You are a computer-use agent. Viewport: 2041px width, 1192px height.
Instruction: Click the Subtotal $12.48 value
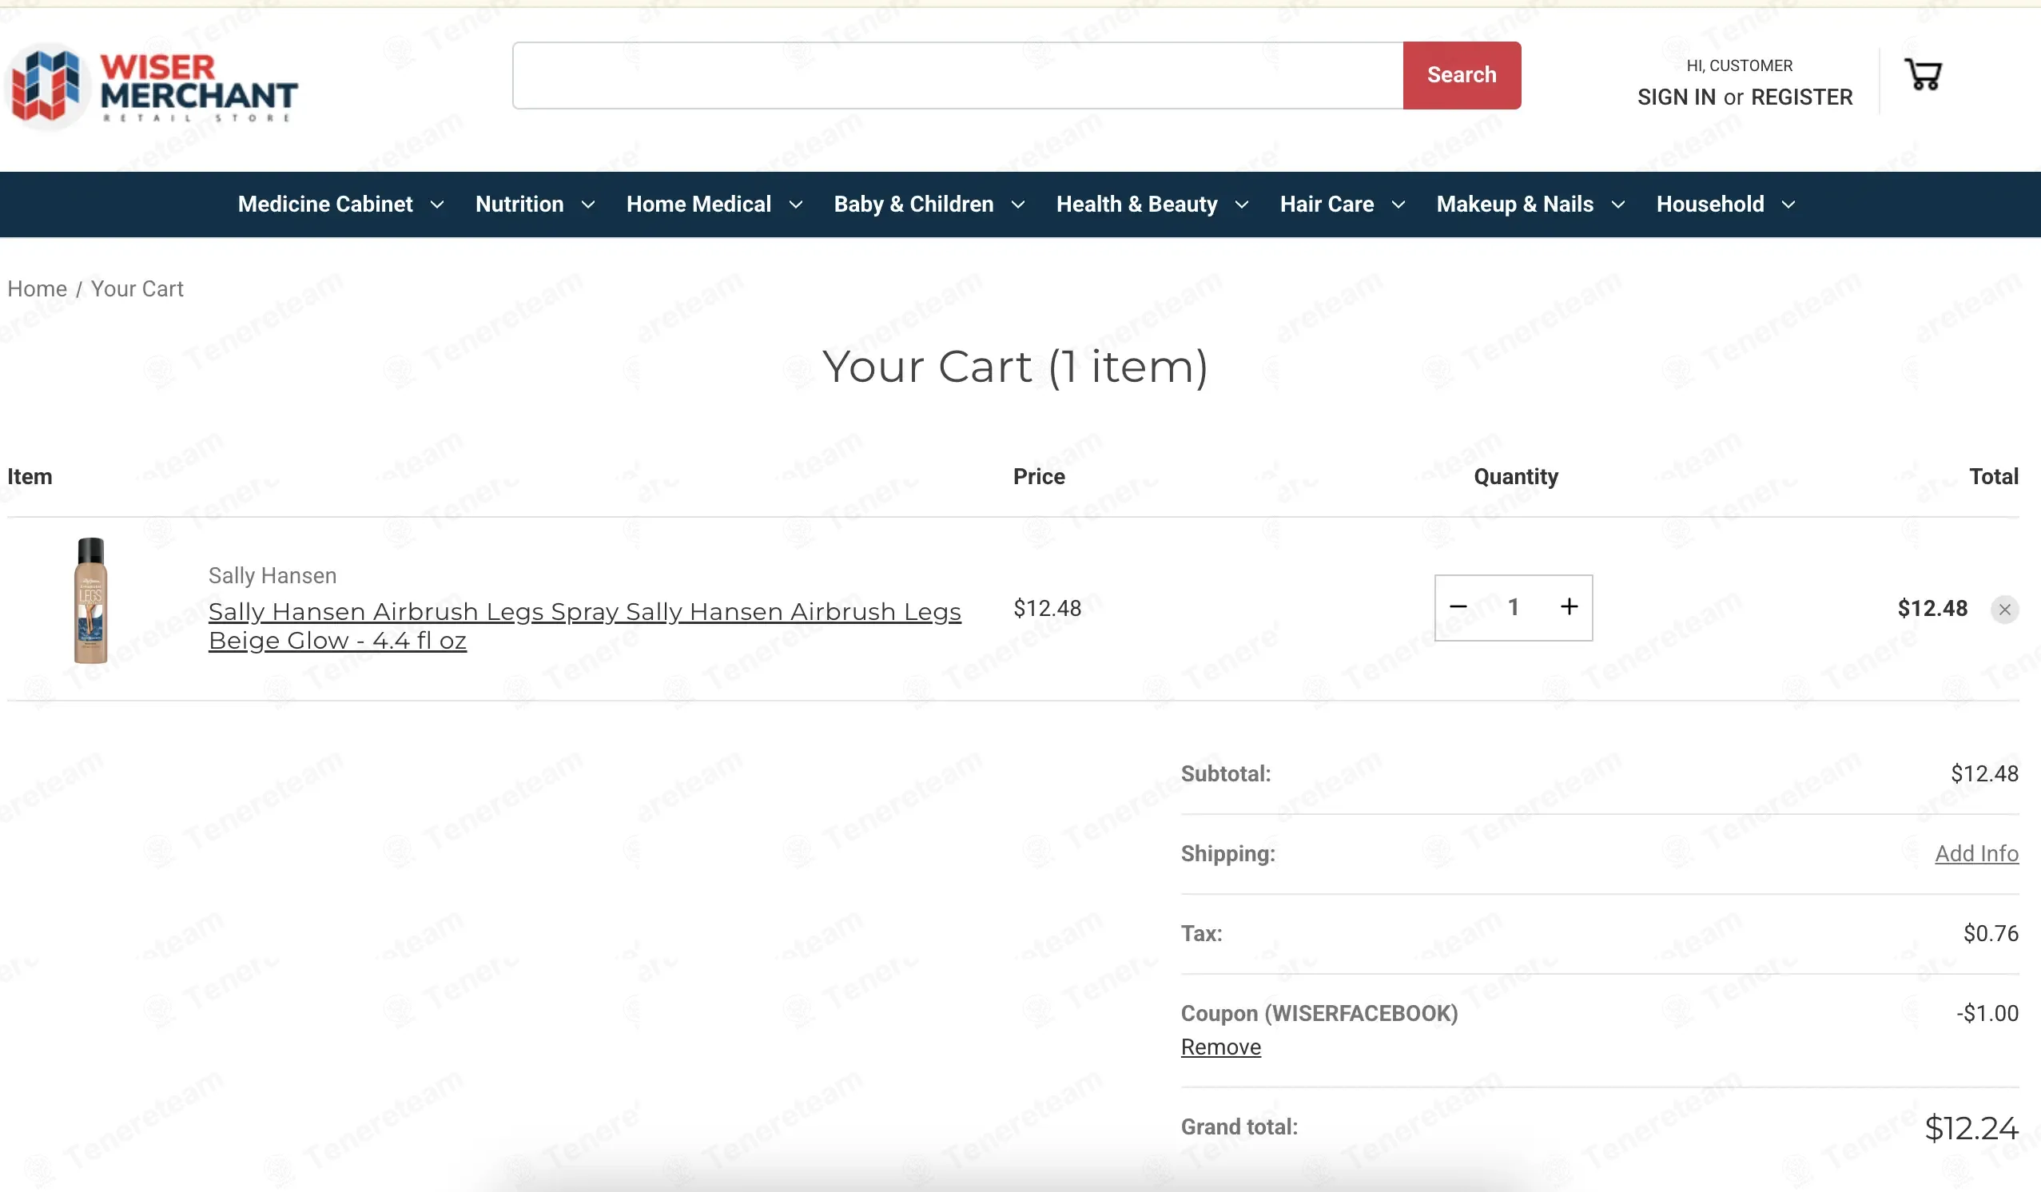click(1984, 774)
